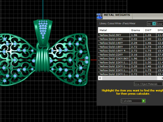This screenshot has width=163, height=122.
Task: Click the 1.30 DWT value for 10KY
Action: pos(148,39)
